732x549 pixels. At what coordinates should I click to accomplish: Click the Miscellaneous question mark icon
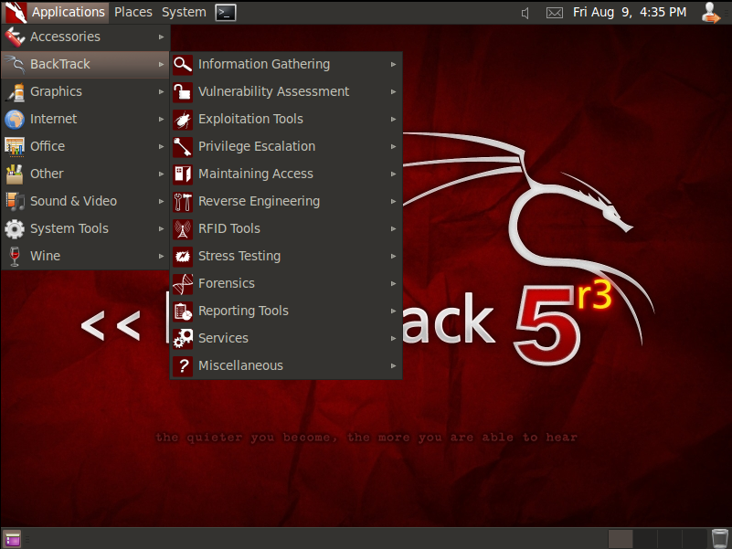coord(183,366)
